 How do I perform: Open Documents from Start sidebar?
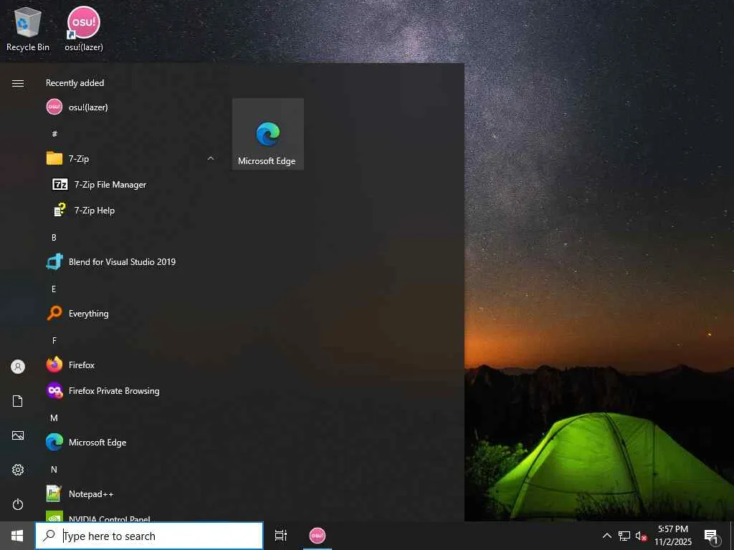(18, 401)
